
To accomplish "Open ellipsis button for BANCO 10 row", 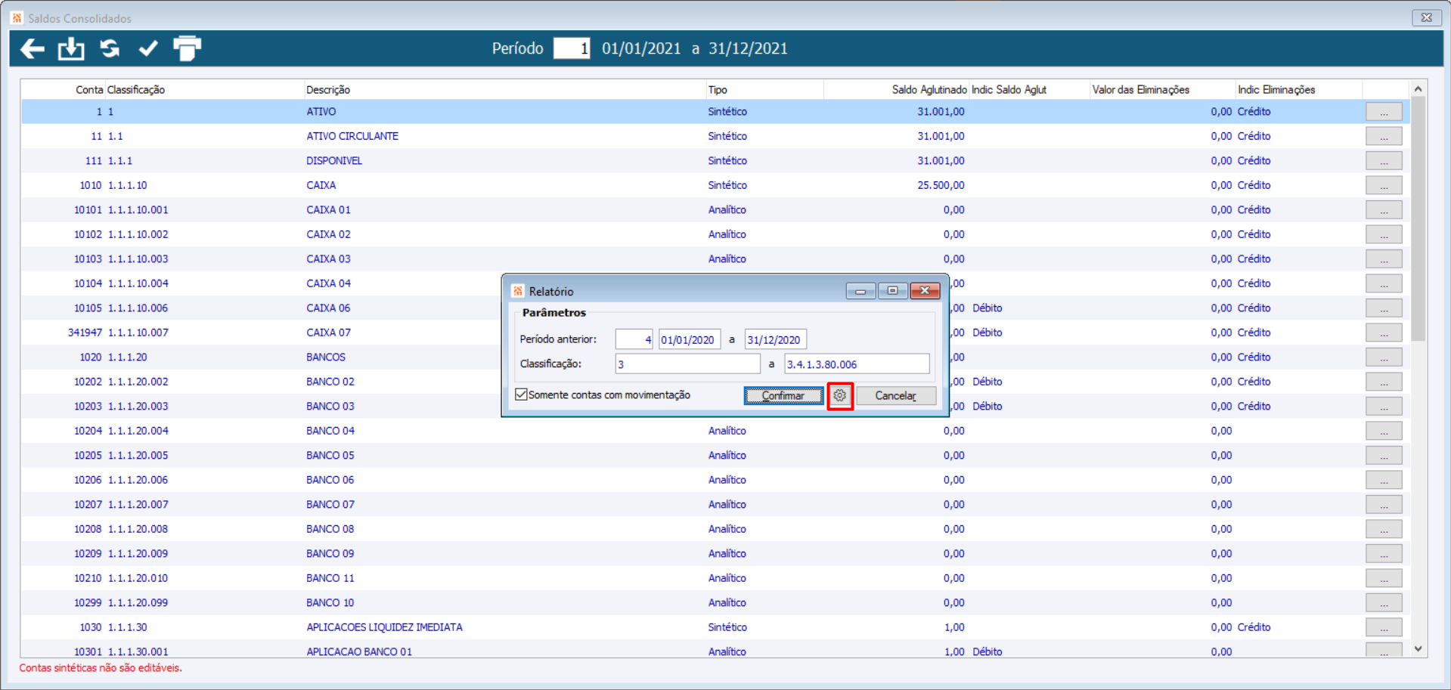I will (x=1384, y=603).
